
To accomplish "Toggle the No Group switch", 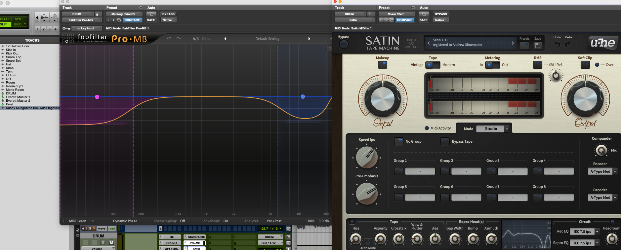I will click(x=399, y=141).
